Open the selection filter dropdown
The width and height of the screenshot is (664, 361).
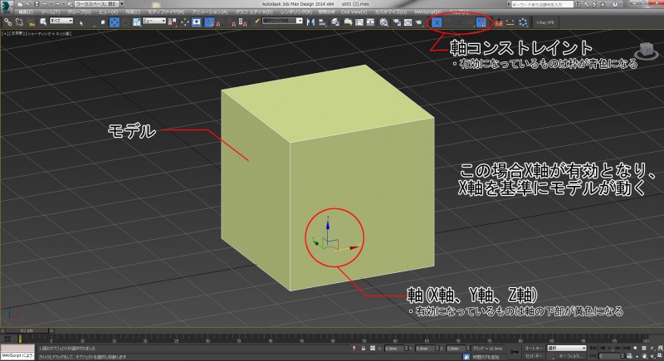coord(61,21)
